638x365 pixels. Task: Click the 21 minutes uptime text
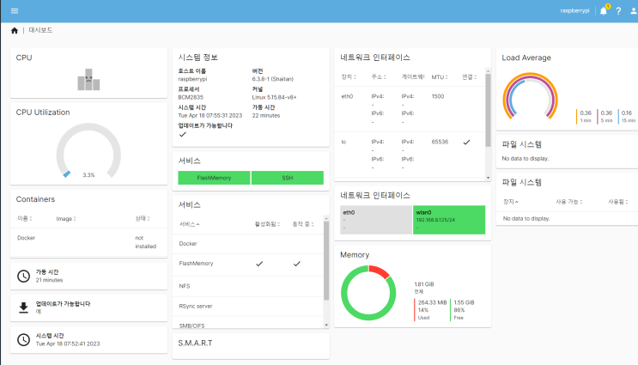49,280
